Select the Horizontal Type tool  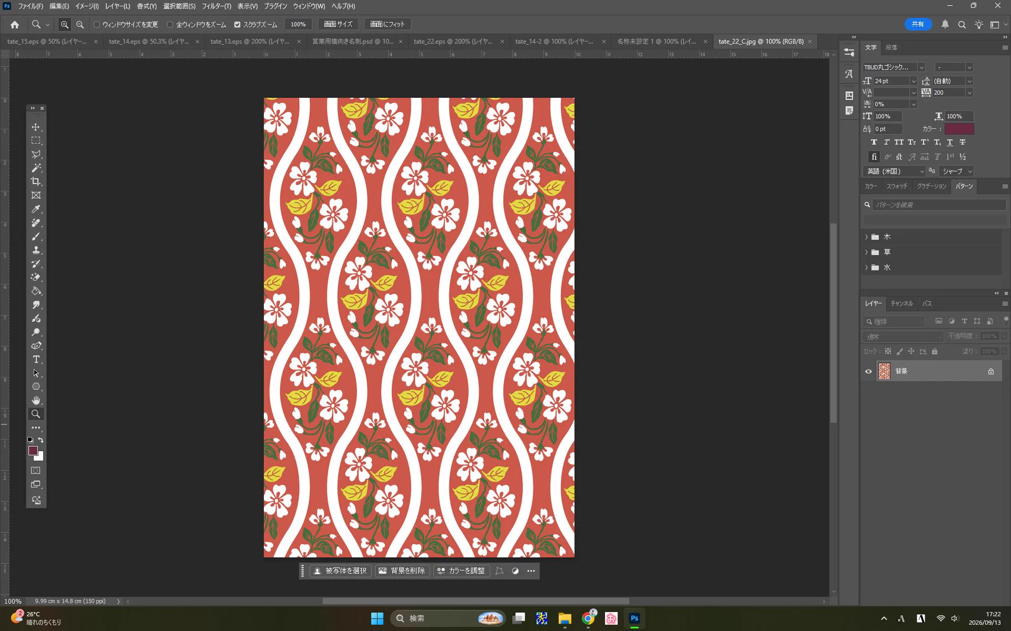point(36,360)
